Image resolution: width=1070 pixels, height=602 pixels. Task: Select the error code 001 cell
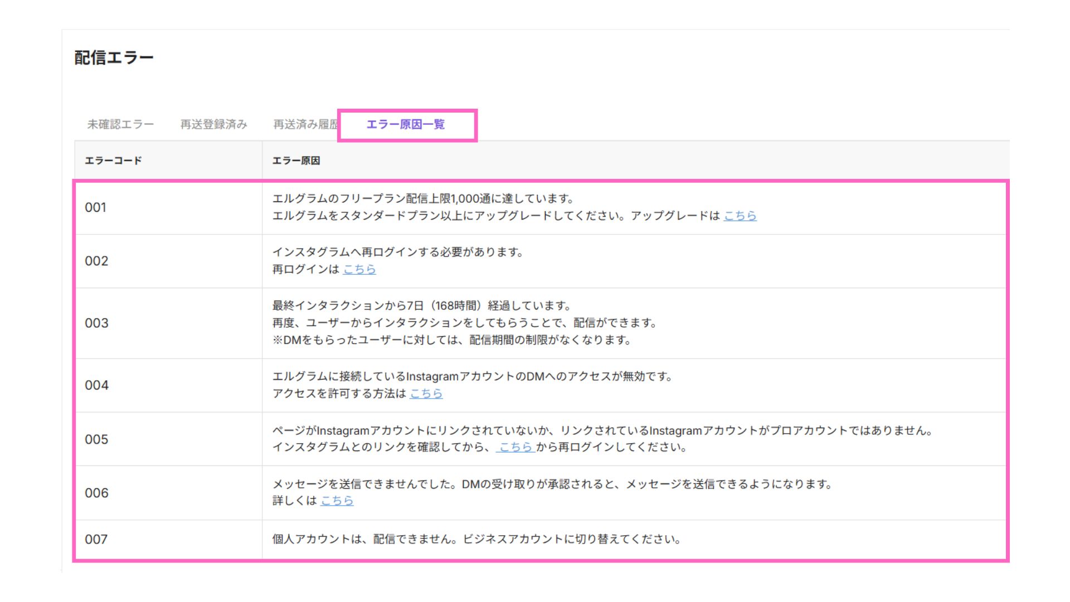95,207
